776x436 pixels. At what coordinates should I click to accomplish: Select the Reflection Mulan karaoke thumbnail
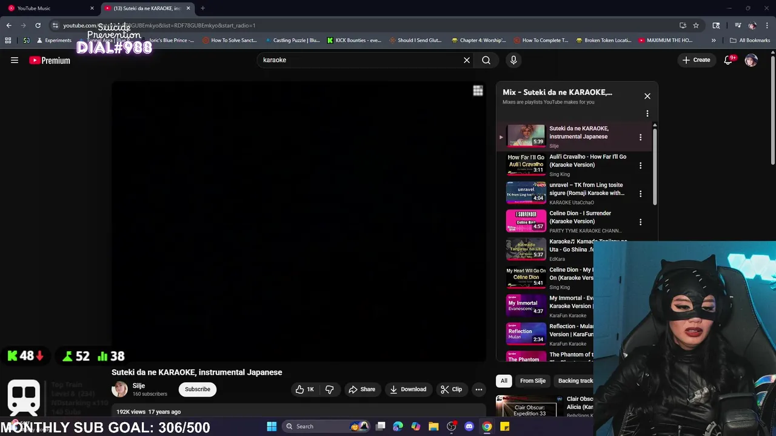tap(526, 334)
